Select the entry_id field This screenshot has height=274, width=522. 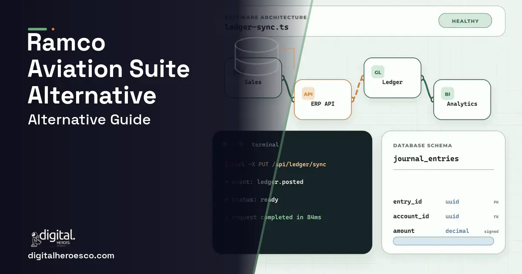point(407,202)
